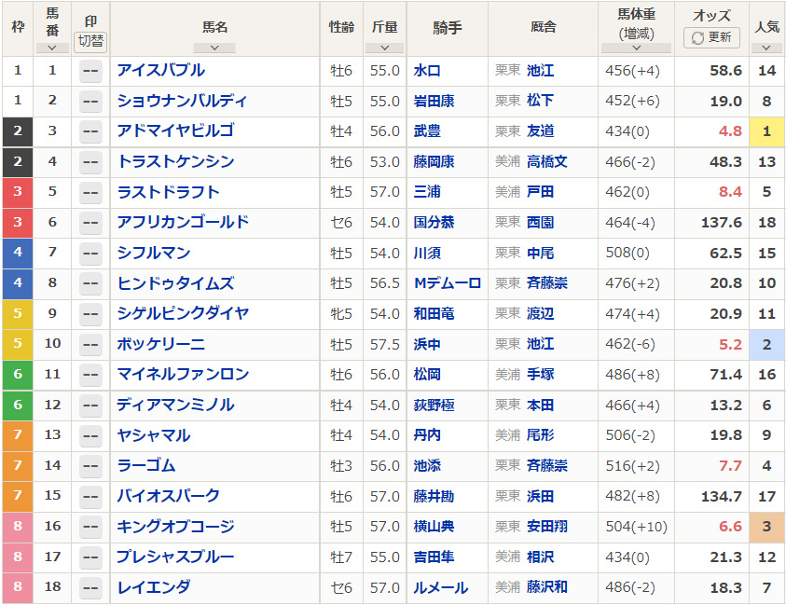Go to バイオスパーク horse profile

pos(169,496)
